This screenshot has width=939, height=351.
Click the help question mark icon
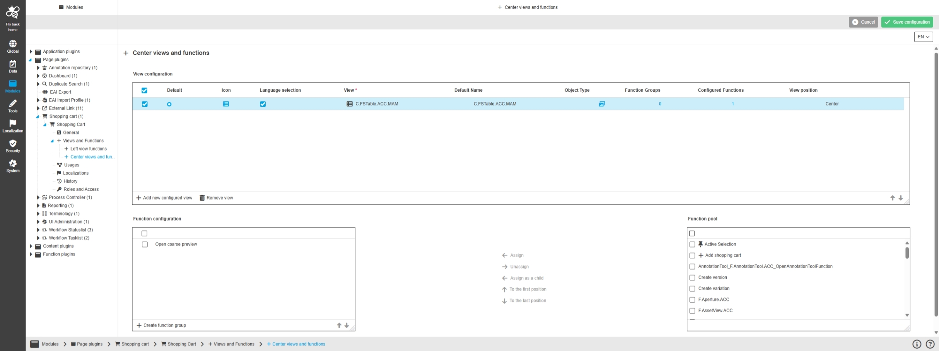pos(930,344)
